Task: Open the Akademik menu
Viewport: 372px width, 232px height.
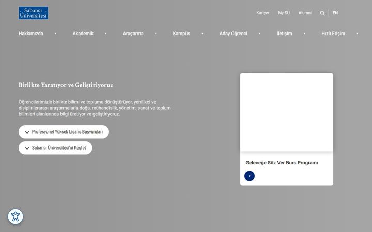Action: [83, 34]
